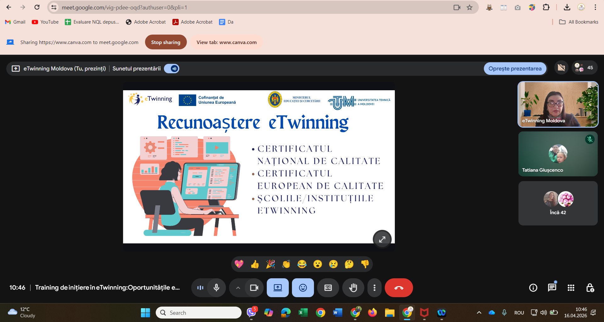The image size is (604, 322).
Task: Click Oprește prezentarea button
Action: [x=515, y=69]
